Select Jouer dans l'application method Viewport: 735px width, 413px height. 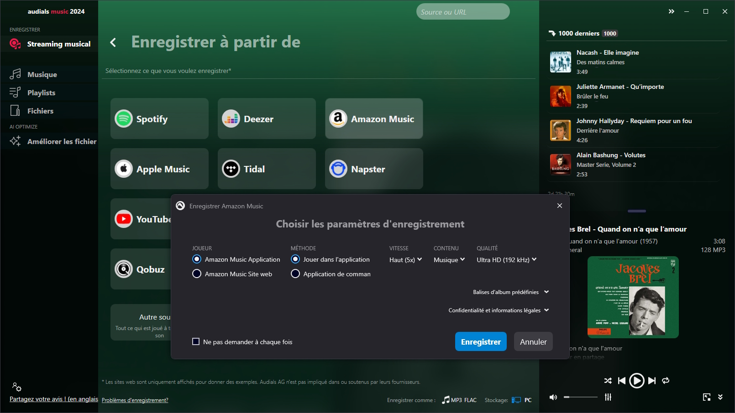point(295,259)
